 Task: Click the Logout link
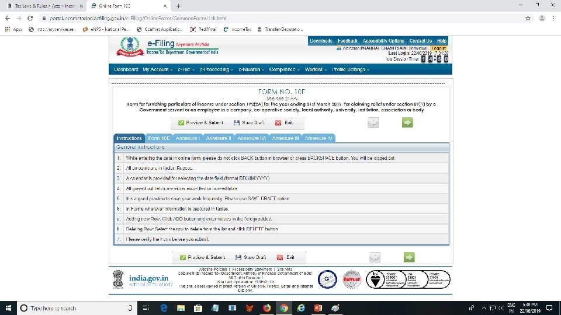click(x=438, y=48)
